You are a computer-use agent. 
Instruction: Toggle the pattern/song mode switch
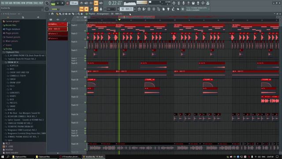coord(53,3)
